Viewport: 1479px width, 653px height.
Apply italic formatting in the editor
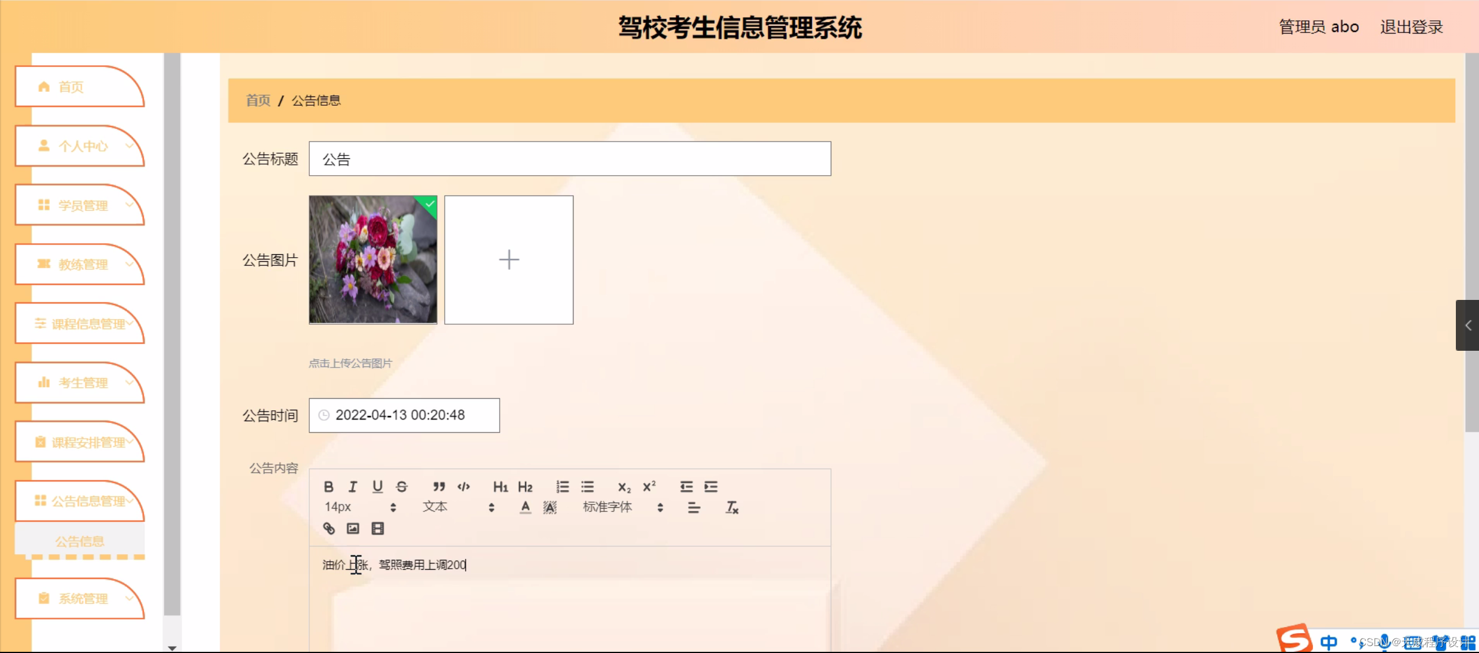pos(353,486)
